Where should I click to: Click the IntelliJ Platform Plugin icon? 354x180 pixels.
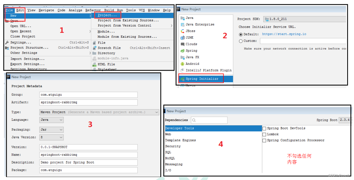coord(182,70)
